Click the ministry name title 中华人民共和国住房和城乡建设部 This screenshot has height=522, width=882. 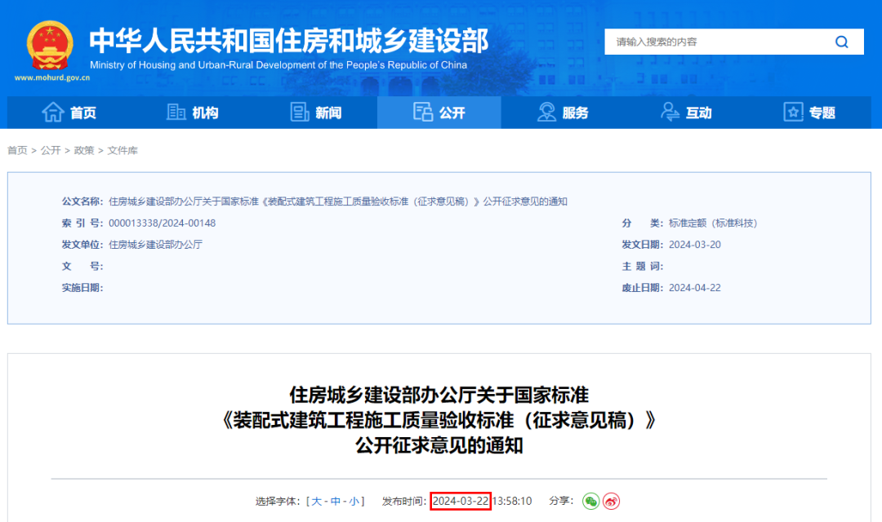point(289,41)
